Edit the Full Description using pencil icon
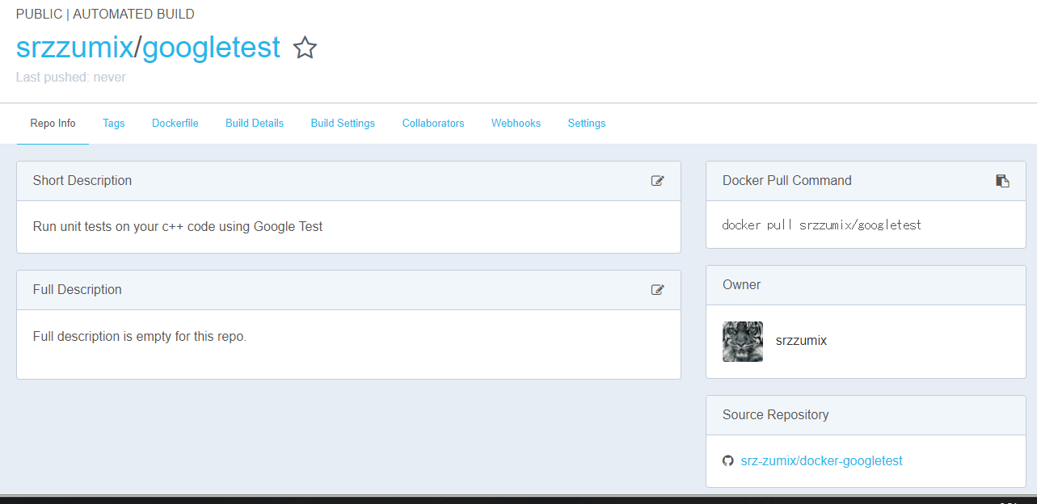 click(x=658, y=290)
